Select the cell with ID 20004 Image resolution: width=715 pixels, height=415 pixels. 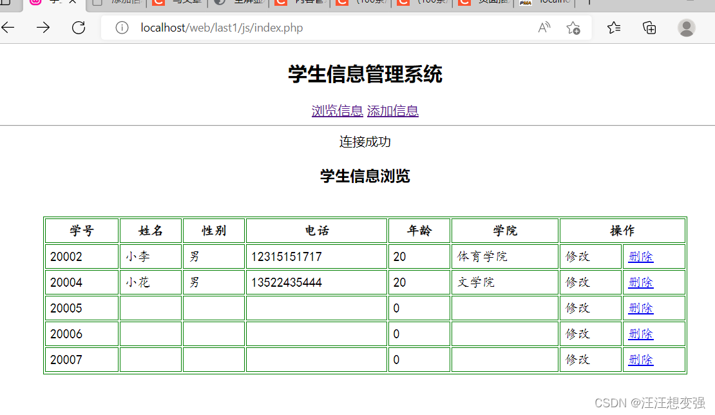pos(82,283)
